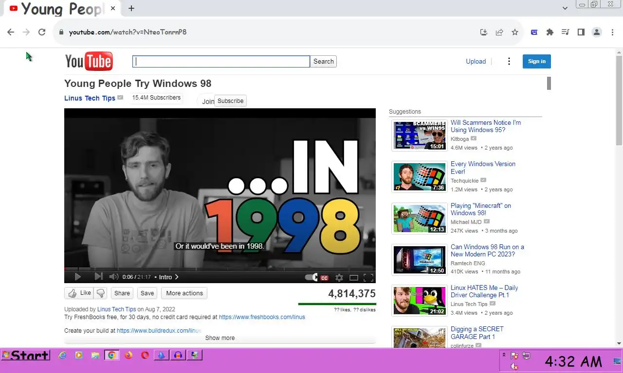This screenshot has height=373, width=623.
Task: Open the Upload link
Action: (476, 61)
